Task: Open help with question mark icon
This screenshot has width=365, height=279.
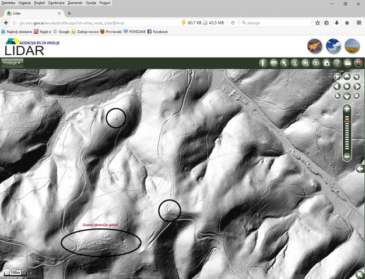Action: coord(337,63)
